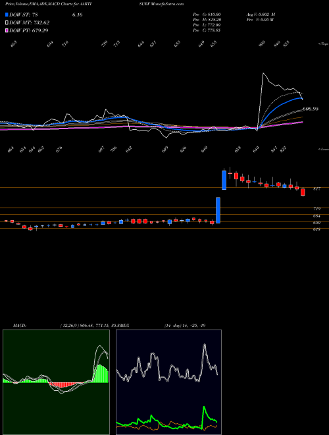Image resolution: width=329 pixels, height=435 pixels.
Task: Click the Pre O: 810.00 value
Action: click(207, 14)
